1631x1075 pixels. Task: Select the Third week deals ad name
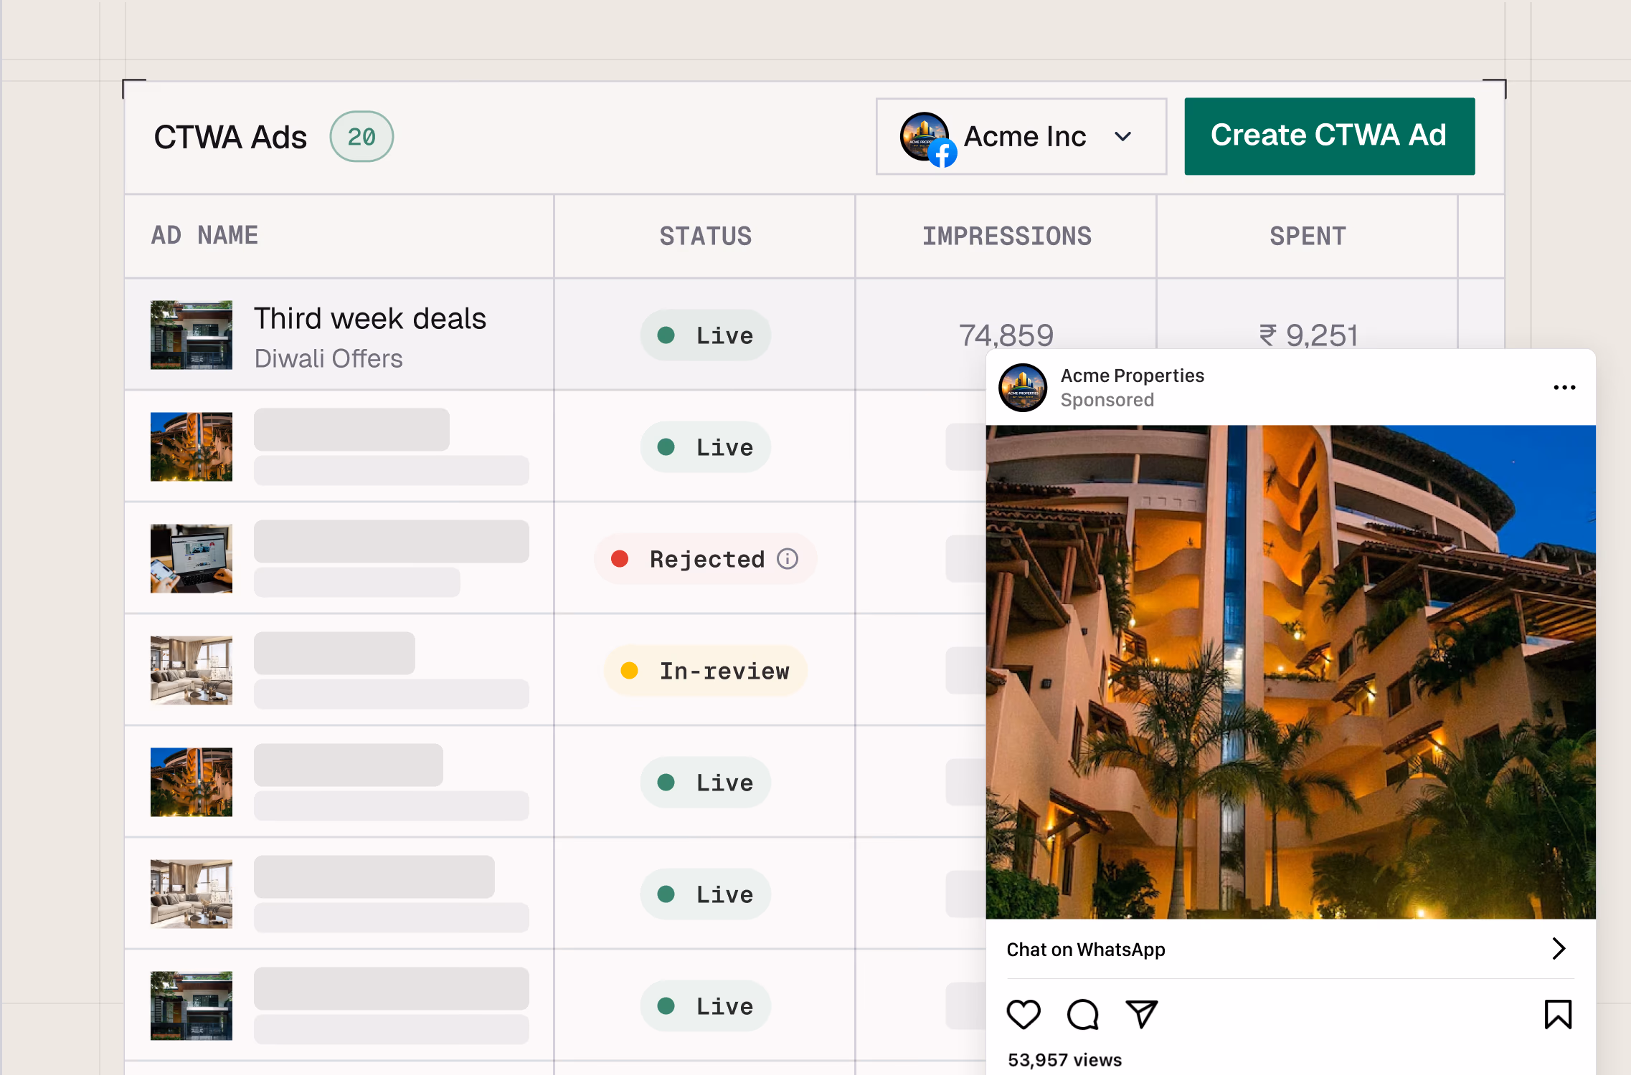pyautogui.click(x=370, y=319)
